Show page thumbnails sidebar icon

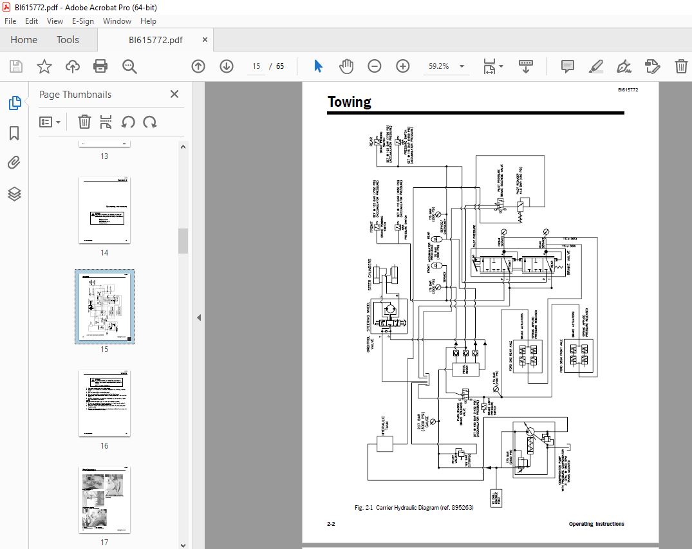pyautogui.click(x=15, y=103)
